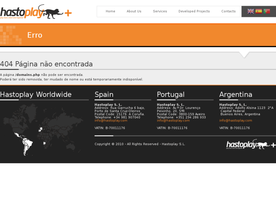
Task: Switch language to Portuguese via Portugal flag
Action: 267,11
